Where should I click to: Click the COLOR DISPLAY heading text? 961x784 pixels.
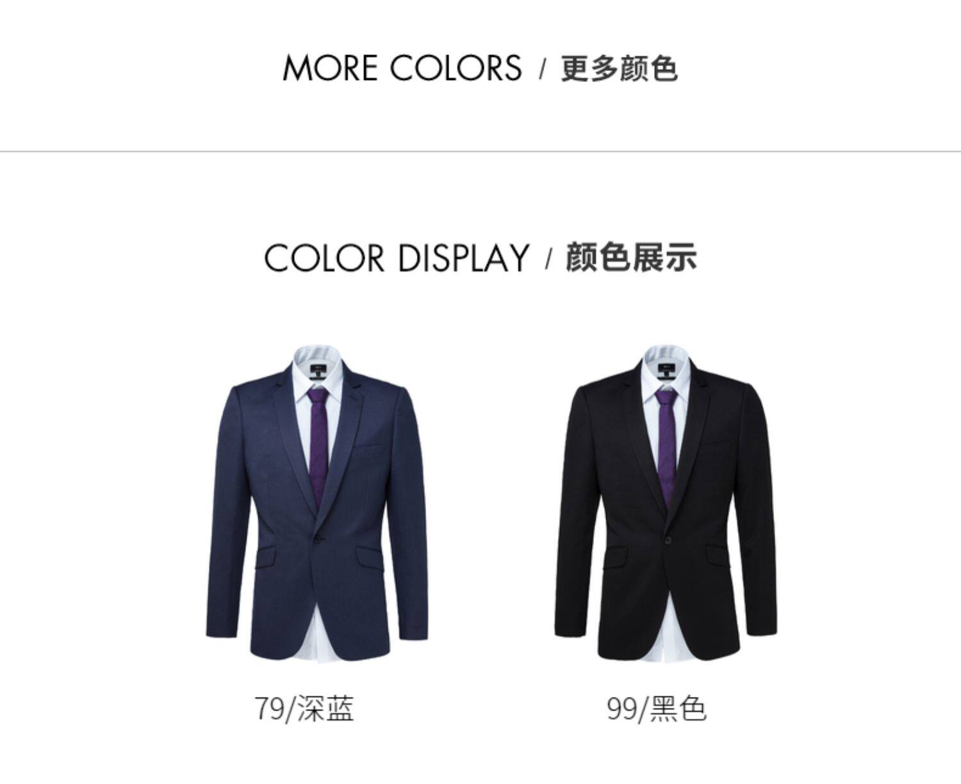[x=397, y=257]
